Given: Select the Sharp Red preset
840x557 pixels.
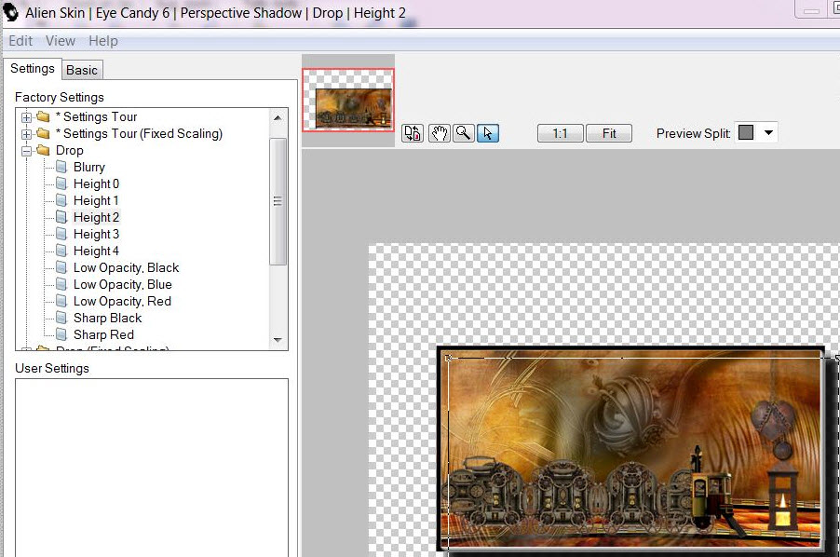Looking at the screenshot, I should pyautogui.click(x=103, y=334).
